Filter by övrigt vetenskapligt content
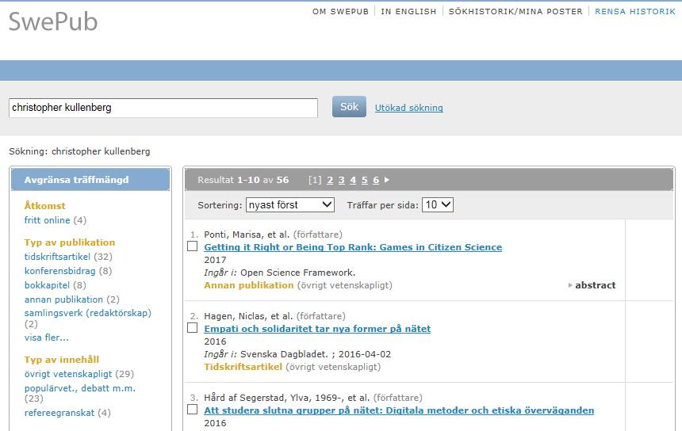This screenshot has width=682, height=431. [x=68, y=374]
